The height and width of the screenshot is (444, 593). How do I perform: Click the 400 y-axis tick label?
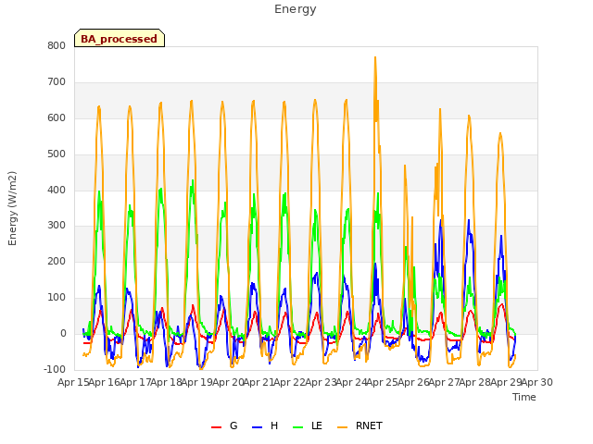pyautogui.click(x=57, y=190)
